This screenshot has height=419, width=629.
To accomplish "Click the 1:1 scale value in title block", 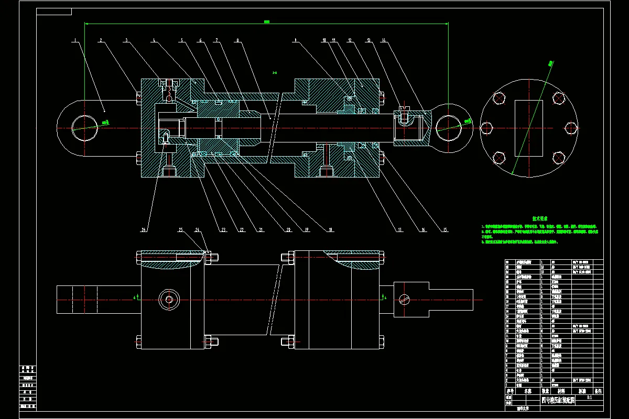I will point(590,398).
